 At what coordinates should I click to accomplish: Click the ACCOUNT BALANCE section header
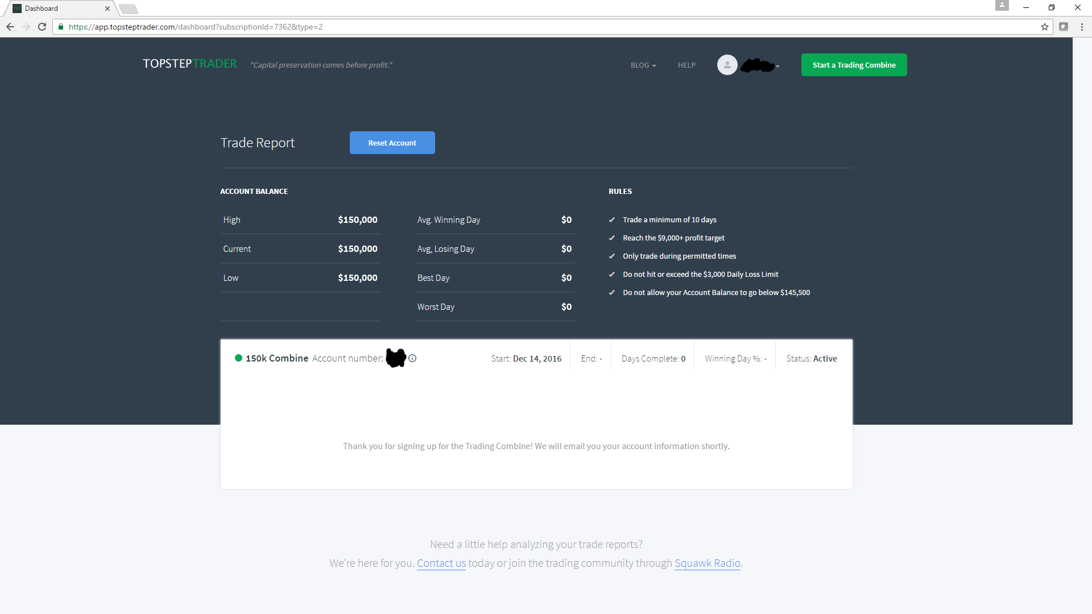[254, 192]
